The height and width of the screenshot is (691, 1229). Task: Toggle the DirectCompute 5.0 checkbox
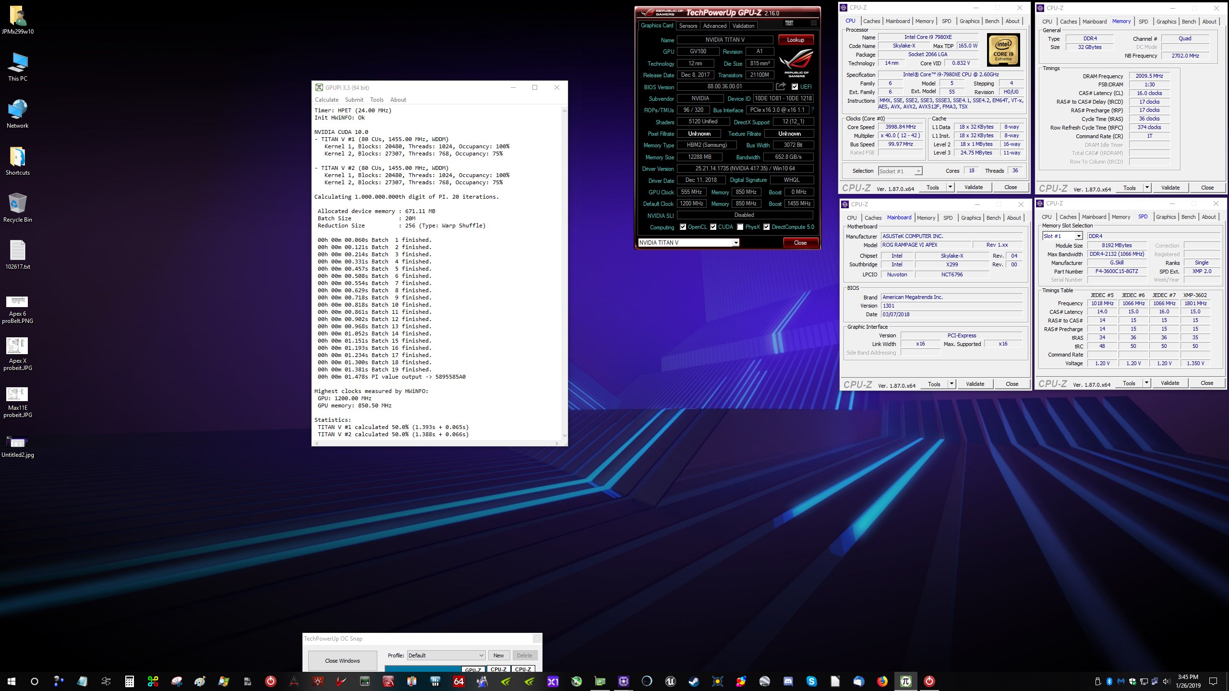tap(766, 227)
